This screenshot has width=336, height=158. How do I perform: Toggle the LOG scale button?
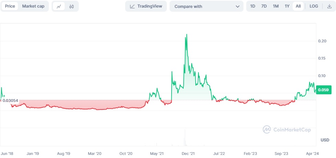[x=314, y=6]
